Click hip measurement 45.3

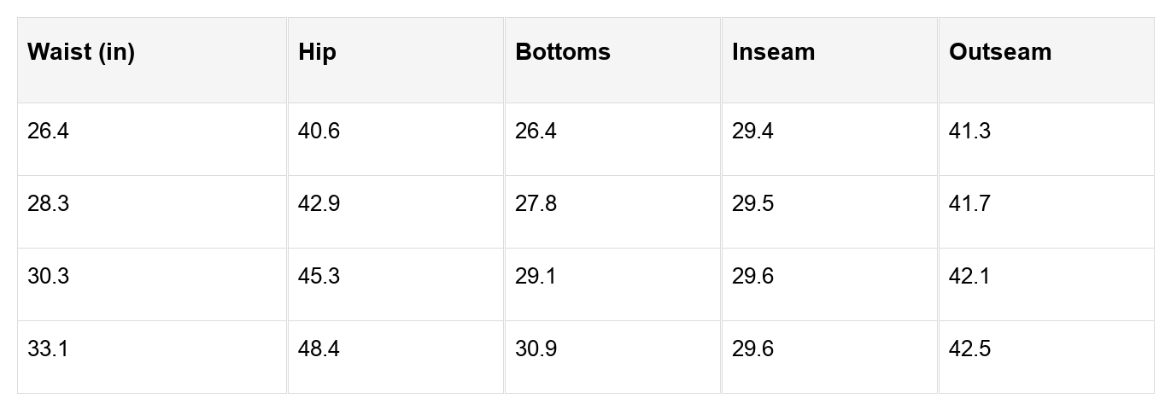point(319,277)
